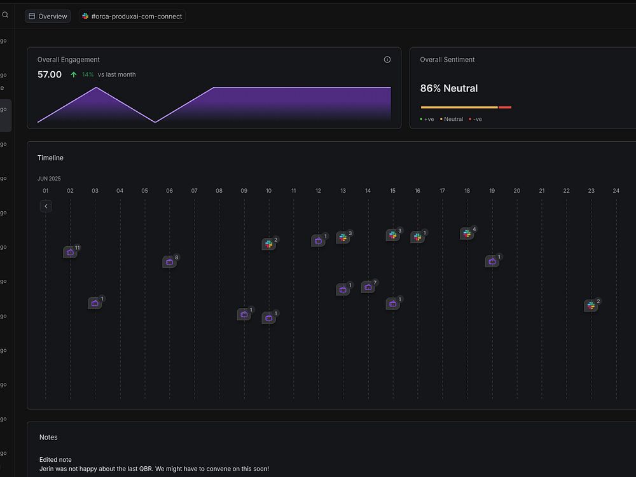This screenshot has width=636, height=477.
Task: Open the meeting marker on Jun 19
Action: click(492, 261)
